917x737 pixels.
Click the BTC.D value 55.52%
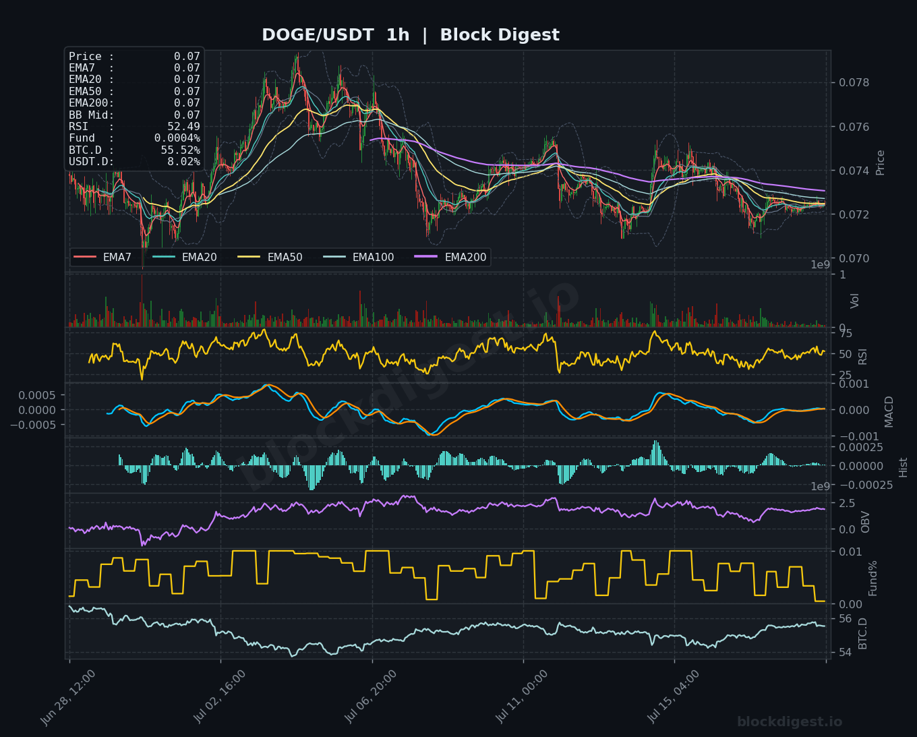[180, 150]
